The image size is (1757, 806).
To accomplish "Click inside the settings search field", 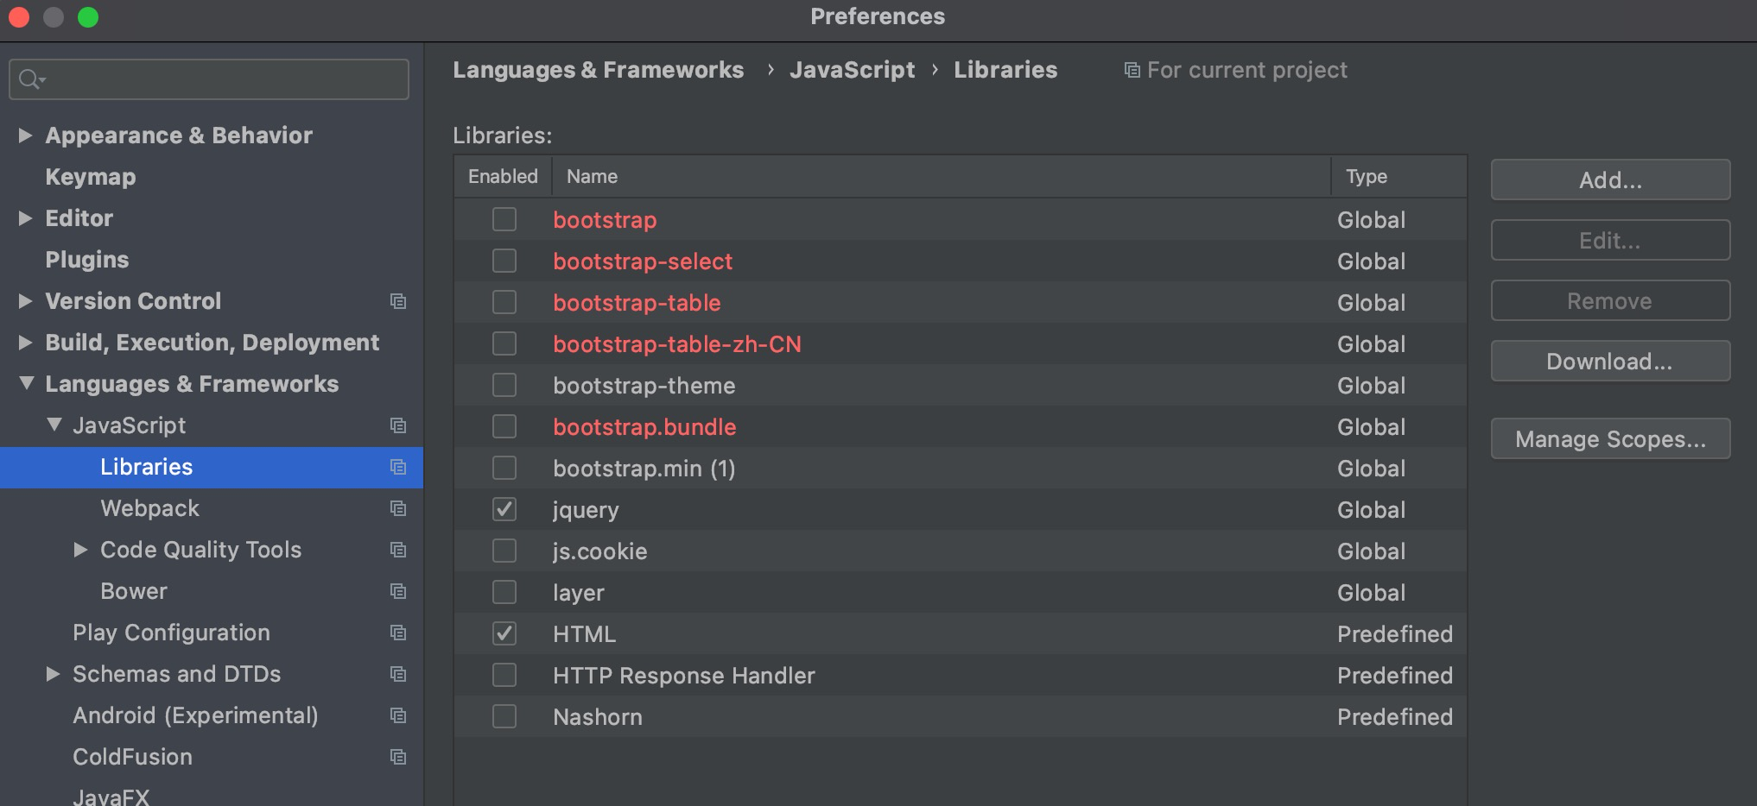I will pos(207,79).
